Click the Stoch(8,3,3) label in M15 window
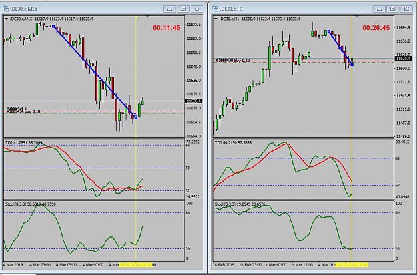The image size is (417, 275). tap(31, 204)
